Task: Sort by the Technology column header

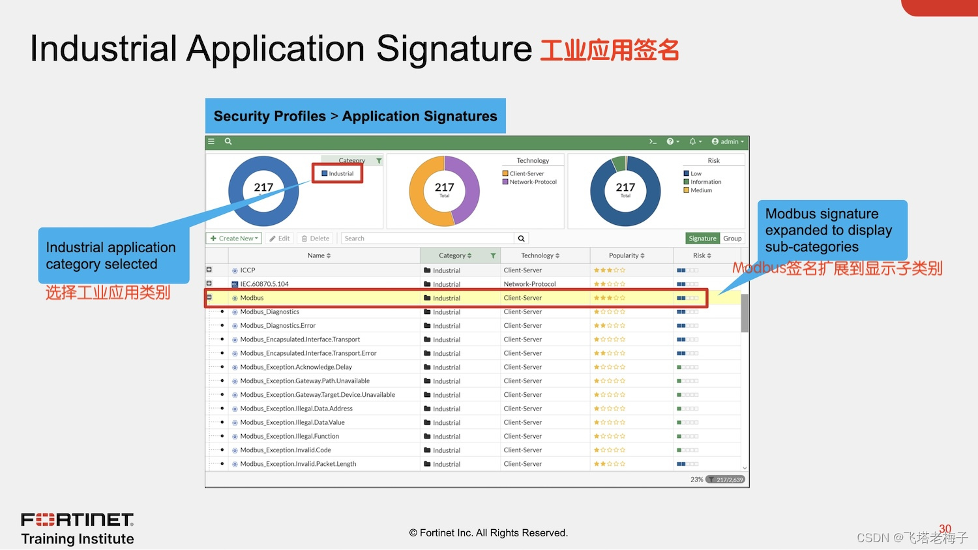Action: tap(540, 255)
